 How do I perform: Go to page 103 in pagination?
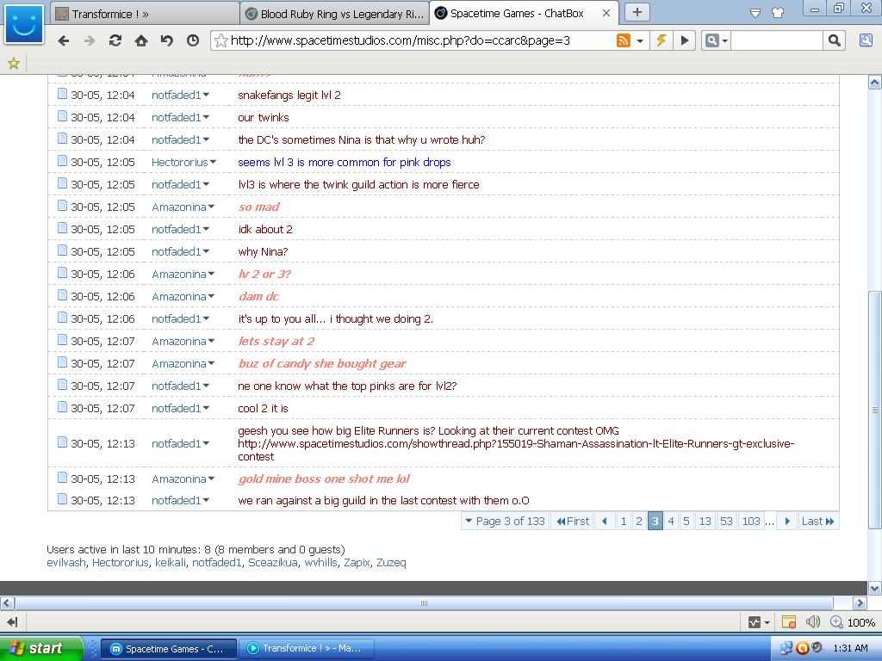tap(751, 521)
